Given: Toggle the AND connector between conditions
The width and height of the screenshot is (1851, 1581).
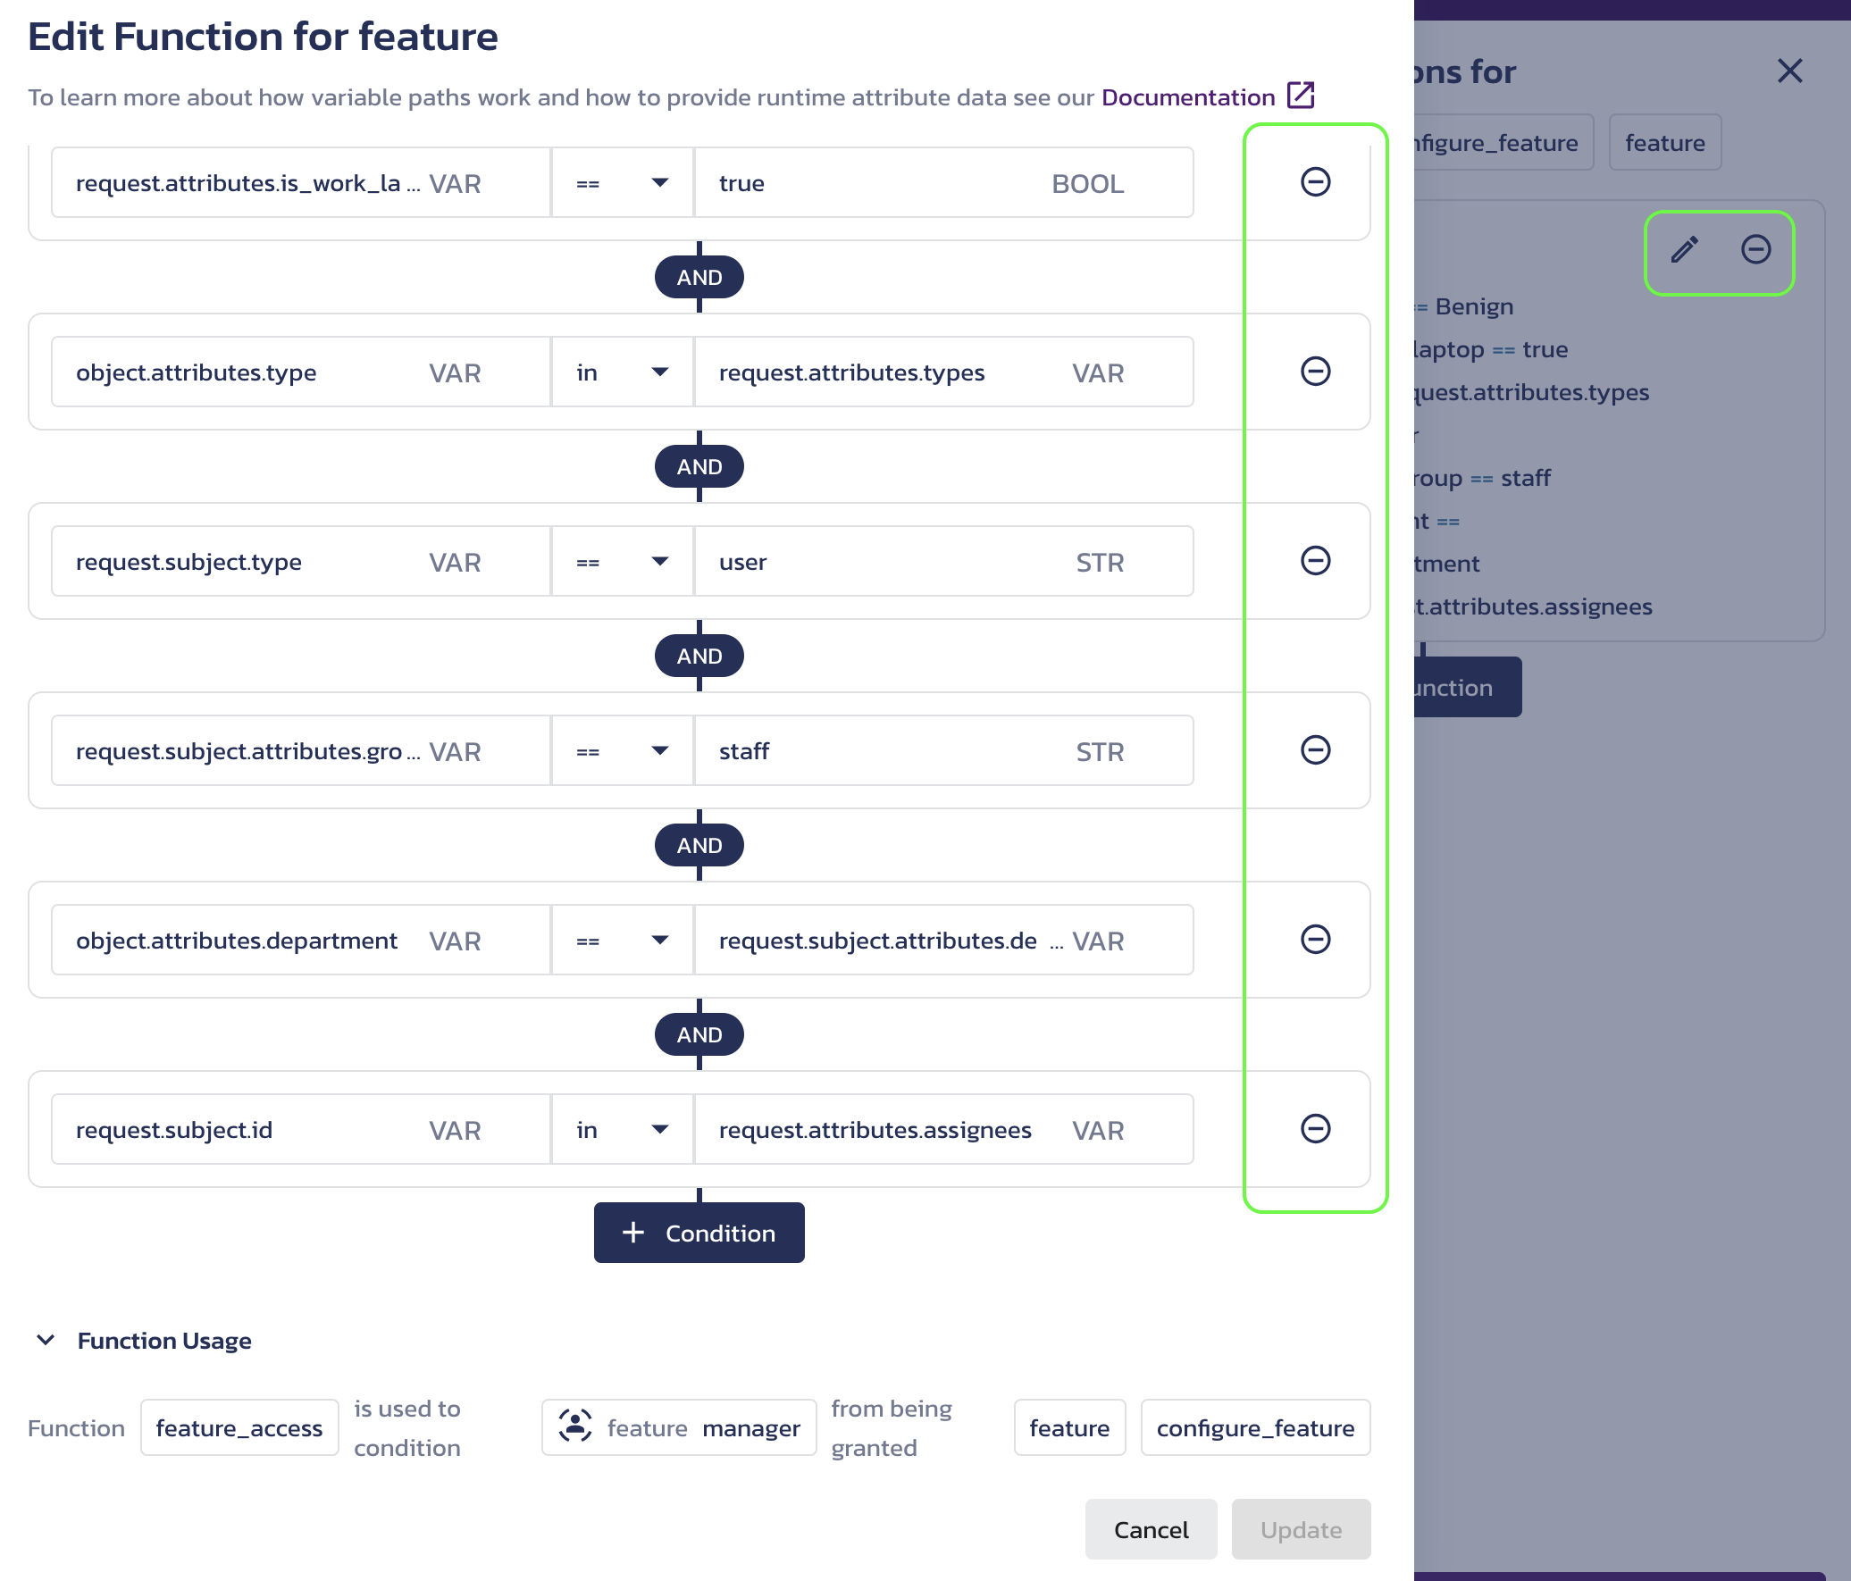Looking at the screenshot, I should point(698,276).
